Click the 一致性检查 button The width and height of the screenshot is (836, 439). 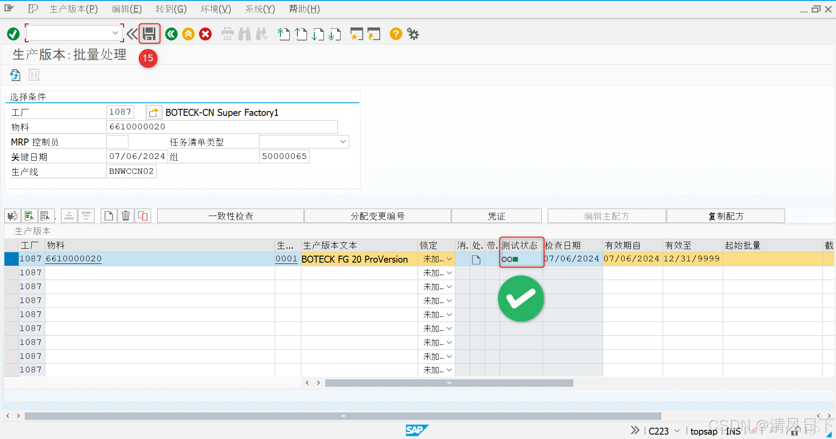click(230, 216)
